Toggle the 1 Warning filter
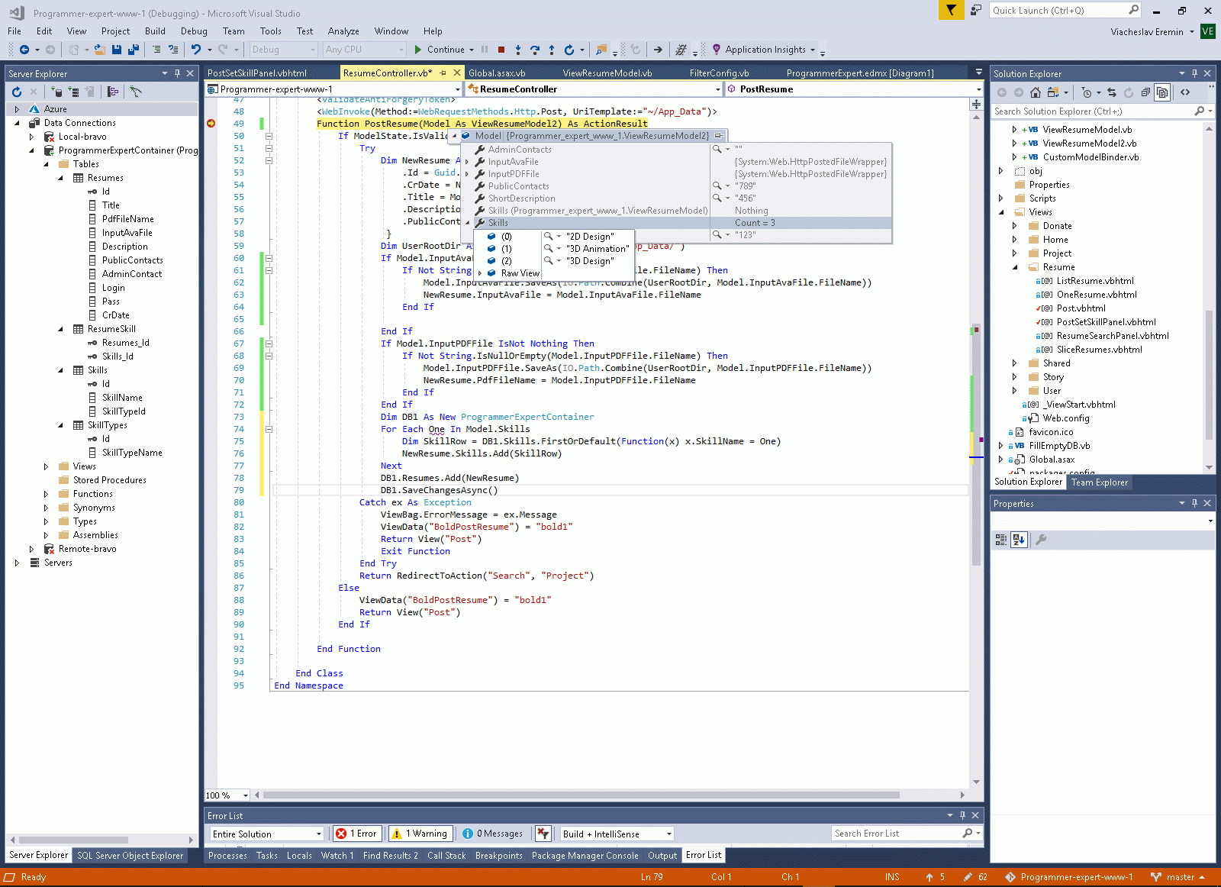The width and height of the screenshot is (1221, 887). point(420,834)
